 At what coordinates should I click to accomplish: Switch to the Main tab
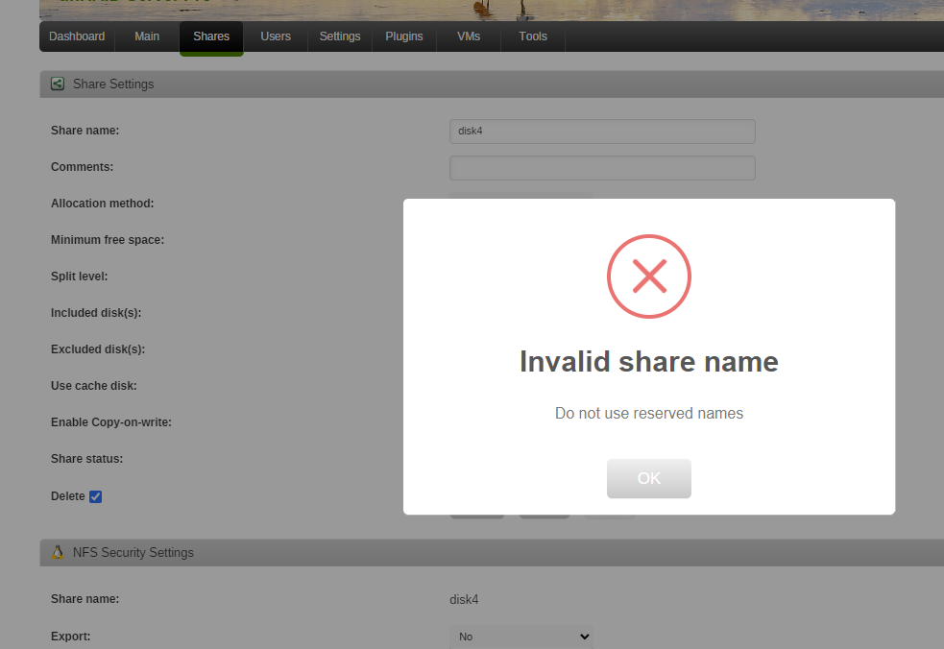click(x=147, y=36)
